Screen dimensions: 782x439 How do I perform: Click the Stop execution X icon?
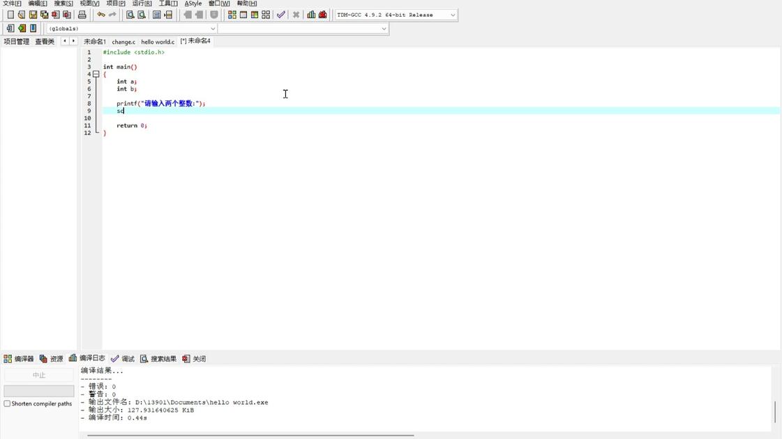tap(296, 15)
